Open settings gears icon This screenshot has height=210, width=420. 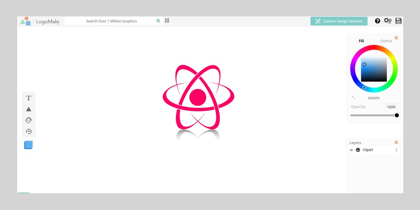tap(388, 21)
